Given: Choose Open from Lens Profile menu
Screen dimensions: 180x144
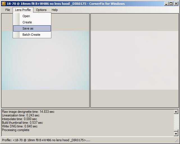Looking at the screenshot, I should coord(32,16).
